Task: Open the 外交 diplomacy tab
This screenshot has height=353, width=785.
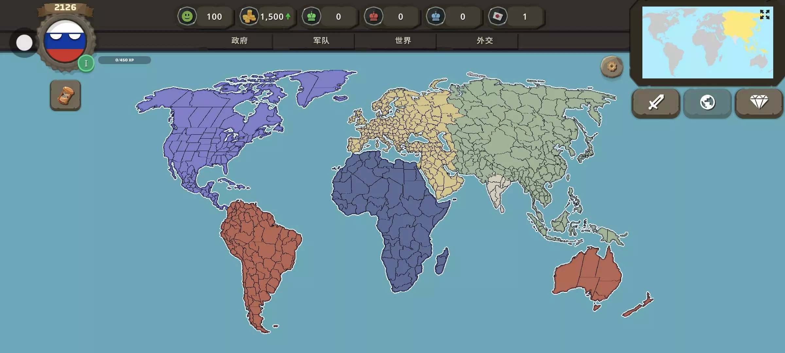Action: point(485,41)
